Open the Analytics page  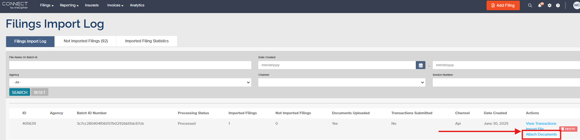tap(137, 5)
